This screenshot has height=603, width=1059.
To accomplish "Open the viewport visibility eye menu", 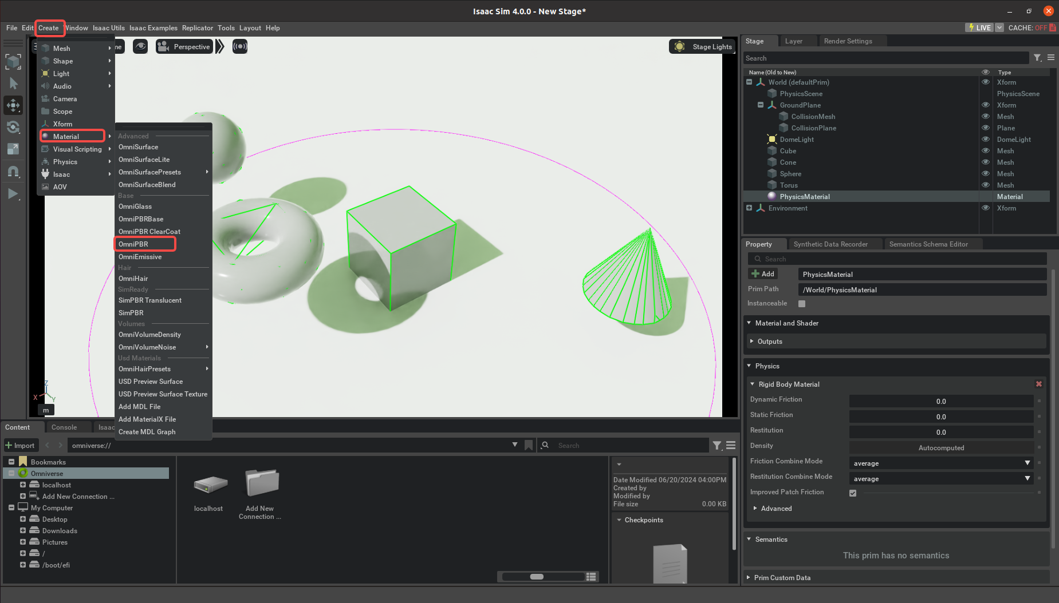I will (x=140, y=46).
